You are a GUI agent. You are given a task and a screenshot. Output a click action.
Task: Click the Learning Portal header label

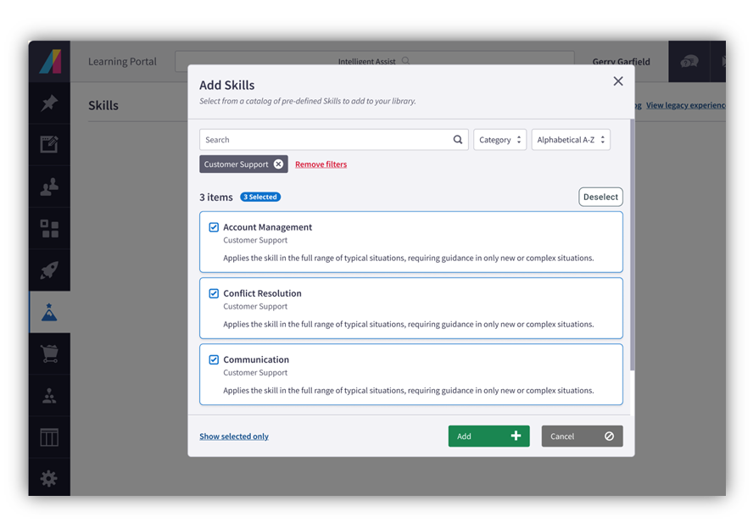(121, 61)
